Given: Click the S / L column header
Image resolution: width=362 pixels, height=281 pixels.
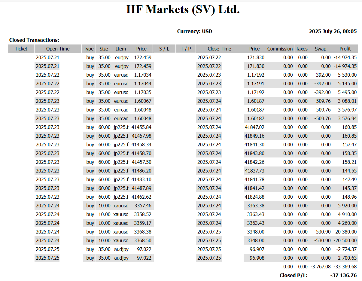Looking at the screenshot, I should click(164, 49).
